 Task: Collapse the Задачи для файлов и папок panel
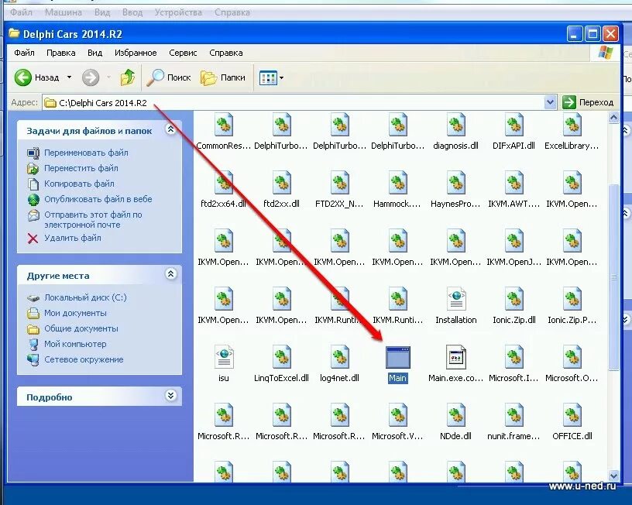pos(170,129)
